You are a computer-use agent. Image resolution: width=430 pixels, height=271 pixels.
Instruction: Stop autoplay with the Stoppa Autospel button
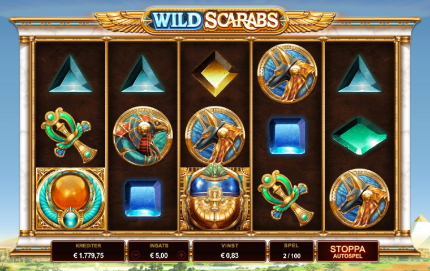click(x=348, y=252)
